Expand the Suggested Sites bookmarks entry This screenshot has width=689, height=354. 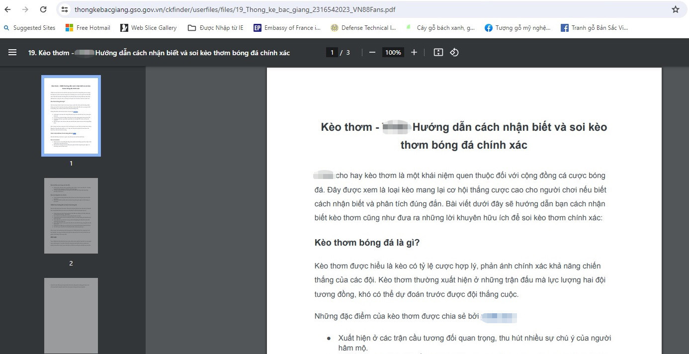click(29, 28)
